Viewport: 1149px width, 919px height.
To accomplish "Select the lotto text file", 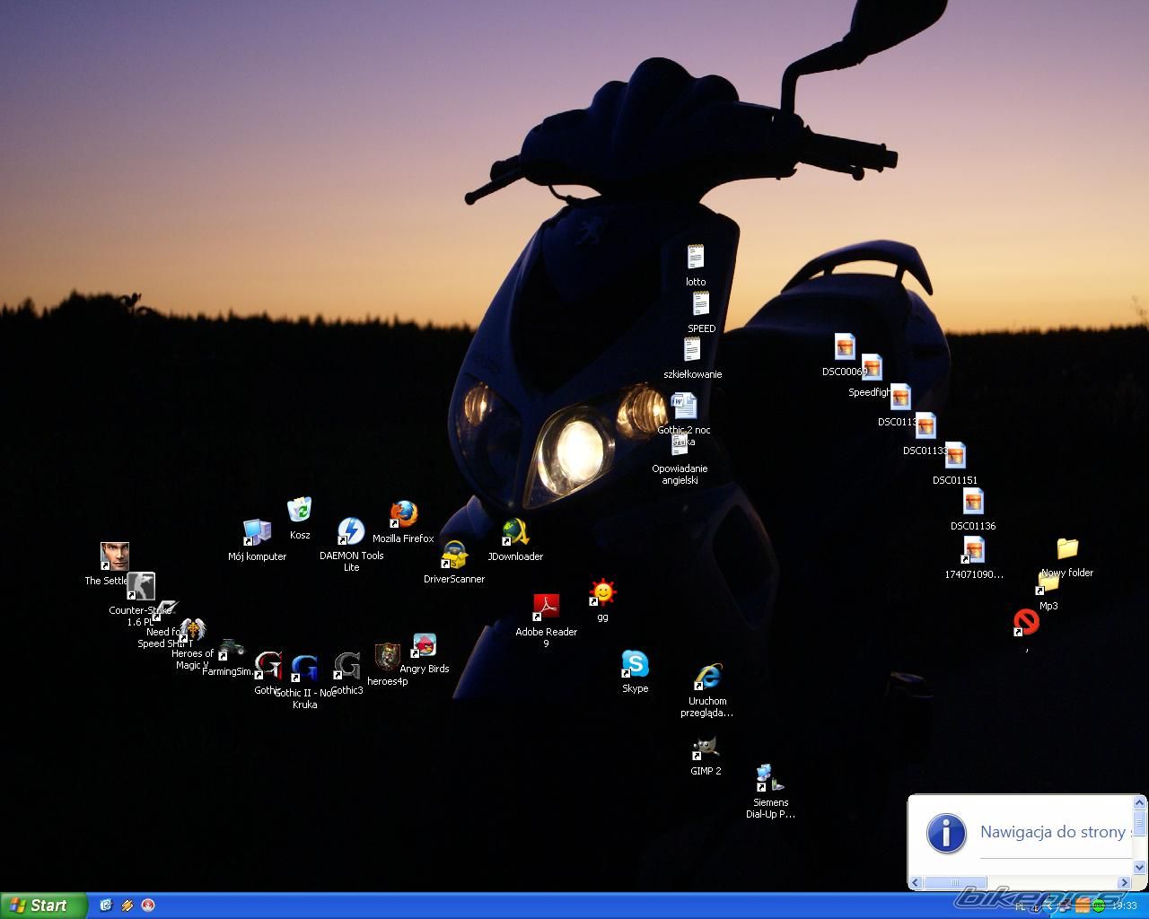I will [x=696, y=258].
